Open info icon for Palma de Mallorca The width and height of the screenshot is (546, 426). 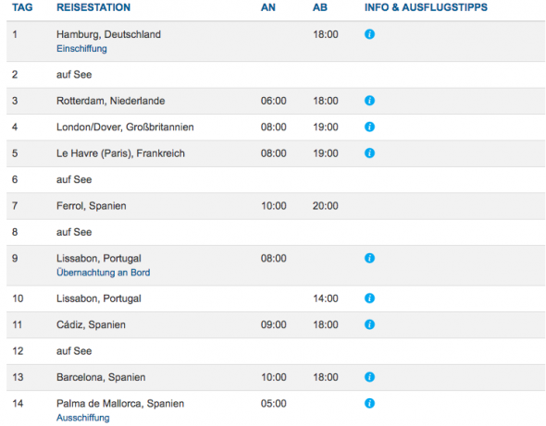coord(369,403)
